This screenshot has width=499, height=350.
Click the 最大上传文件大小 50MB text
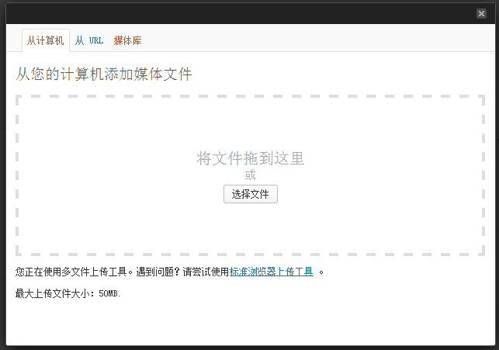68,293
